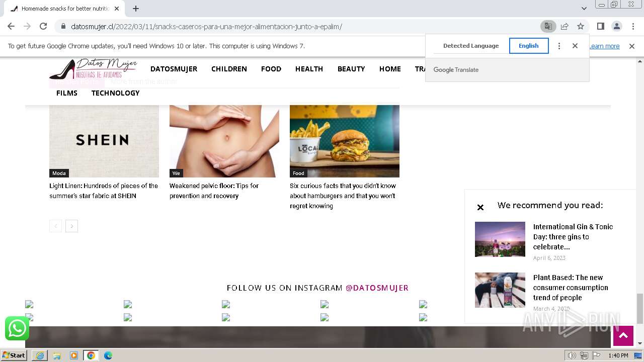Bookmark this page with the star icon
The width and height of the screenshot is (644, 362).
[x=581, y=26]
